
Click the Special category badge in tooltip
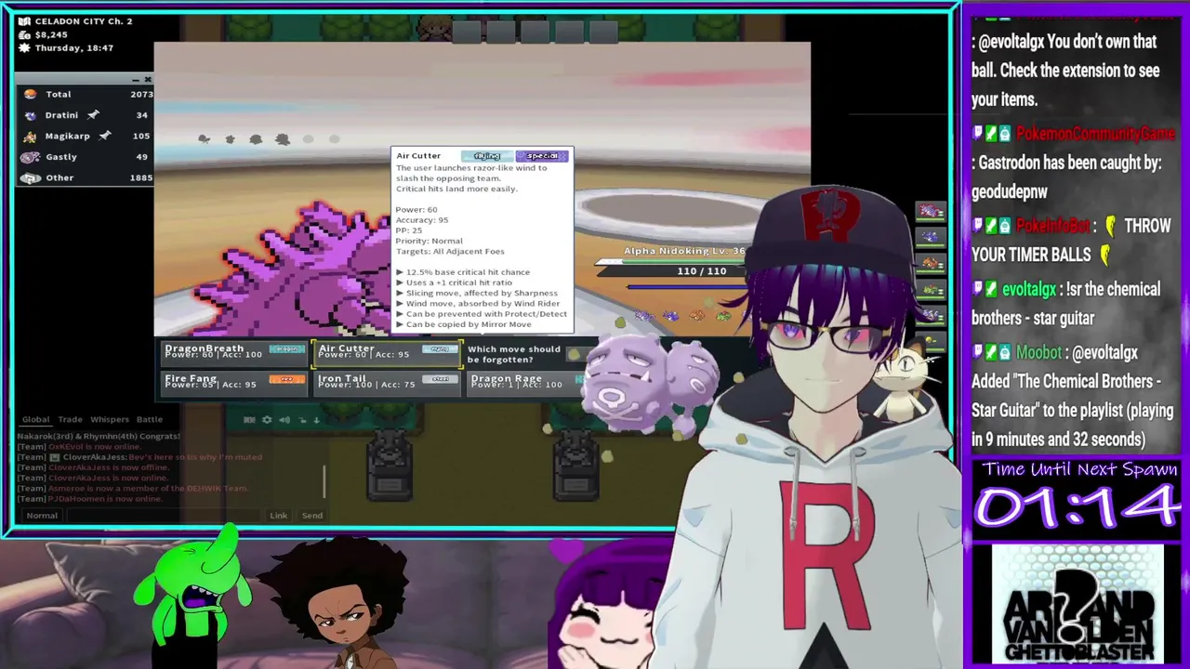542,156
